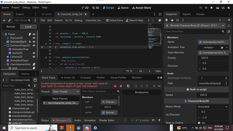Click the FileSystem sort files icon
The height and width of the screenshot is (131, 233).
(35, 86)
